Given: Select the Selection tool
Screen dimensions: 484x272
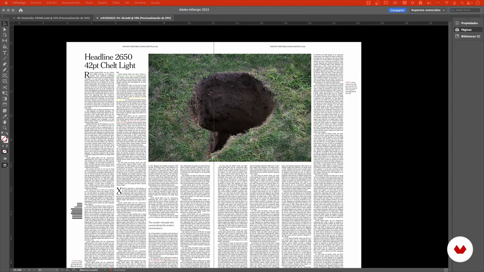Looking at the screenshot, I should click(5, 23).
